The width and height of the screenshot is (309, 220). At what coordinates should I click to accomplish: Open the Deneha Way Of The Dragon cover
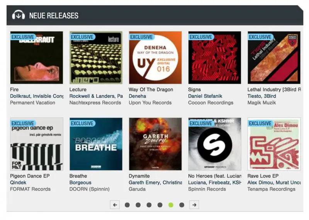pyautogui.click(x=155, y=58)
